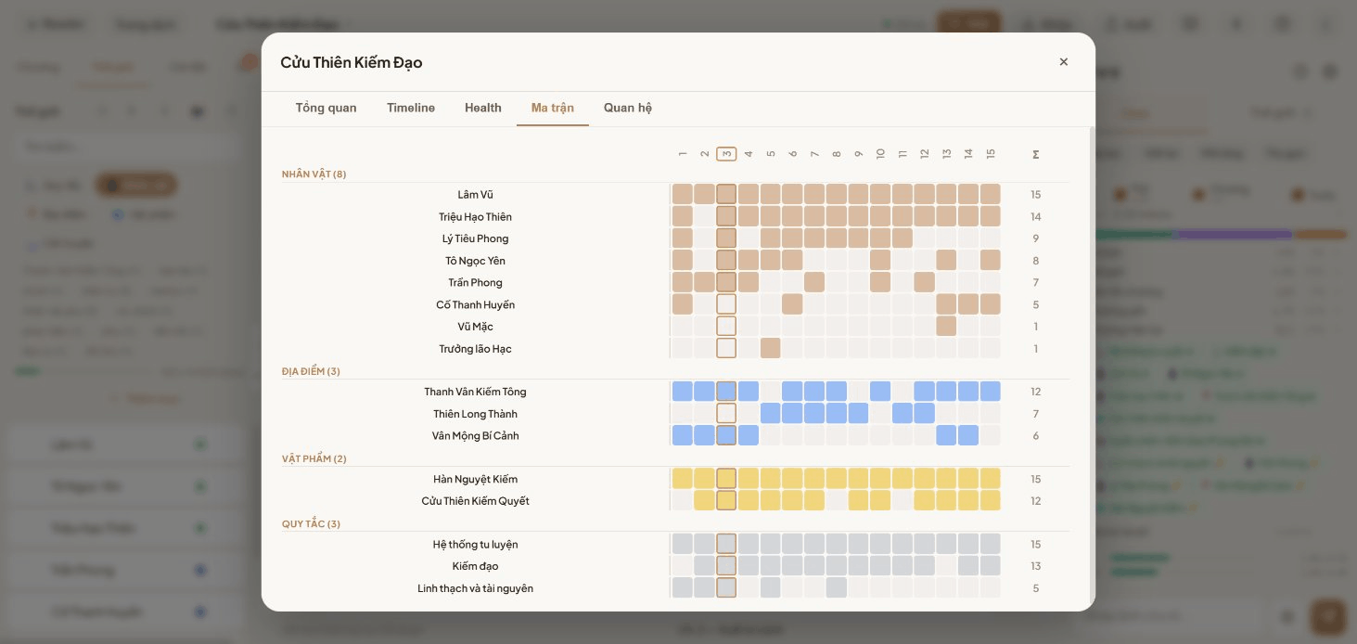The height and width of the screenshot is (644, 1357).
Task: Click the active Ma trận tab
Action: 553,108
